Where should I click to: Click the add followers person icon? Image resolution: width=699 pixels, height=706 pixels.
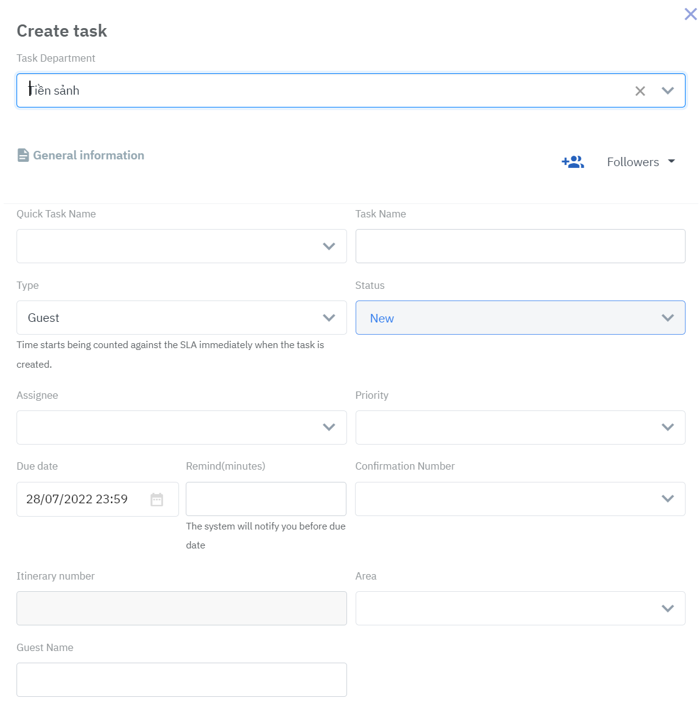pyautogui.click(x=573, y=161)
